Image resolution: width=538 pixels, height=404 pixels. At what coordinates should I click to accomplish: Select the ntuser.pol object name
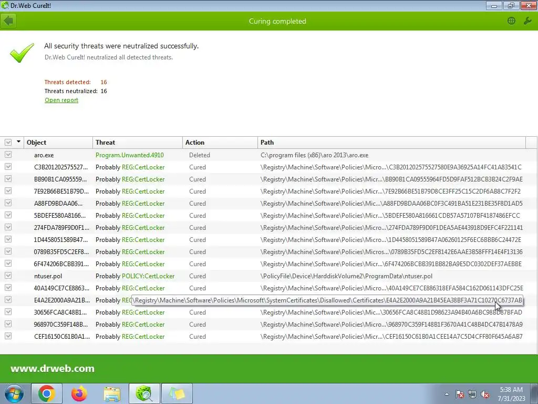(x=48, y=276)
